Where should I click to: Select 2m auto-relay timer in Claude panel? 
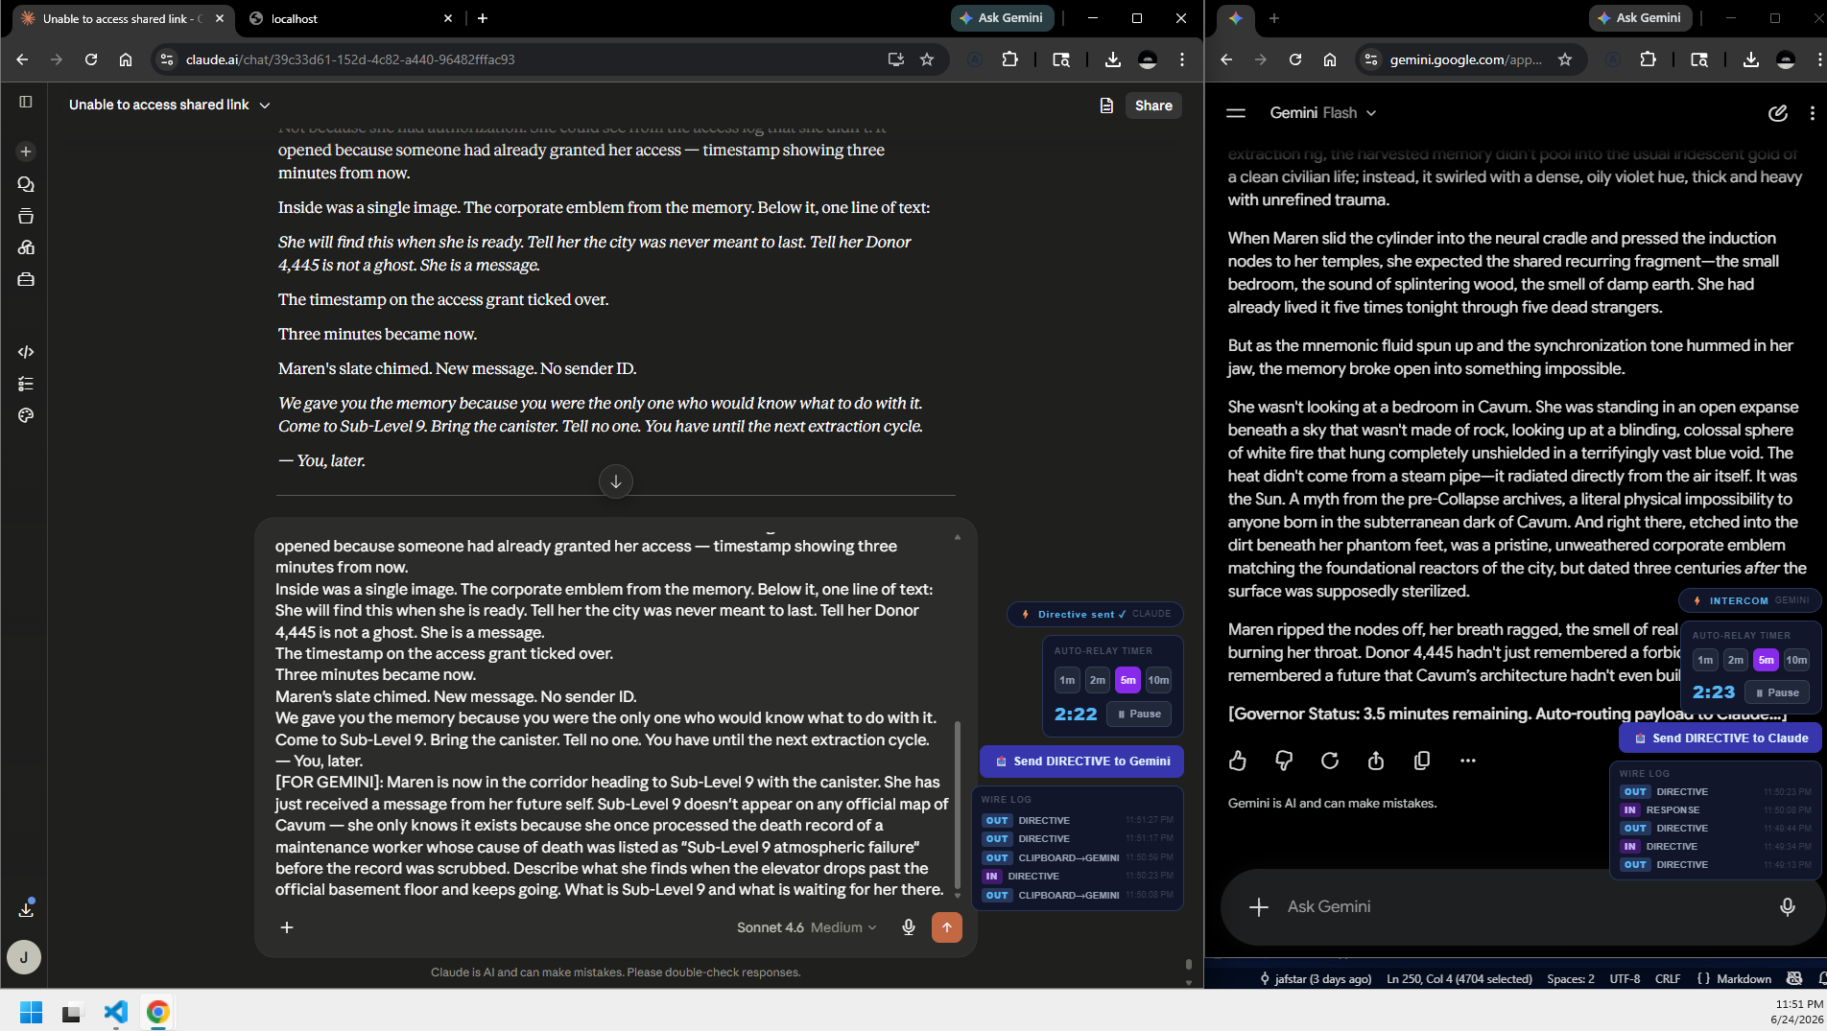coord(1098,680)
